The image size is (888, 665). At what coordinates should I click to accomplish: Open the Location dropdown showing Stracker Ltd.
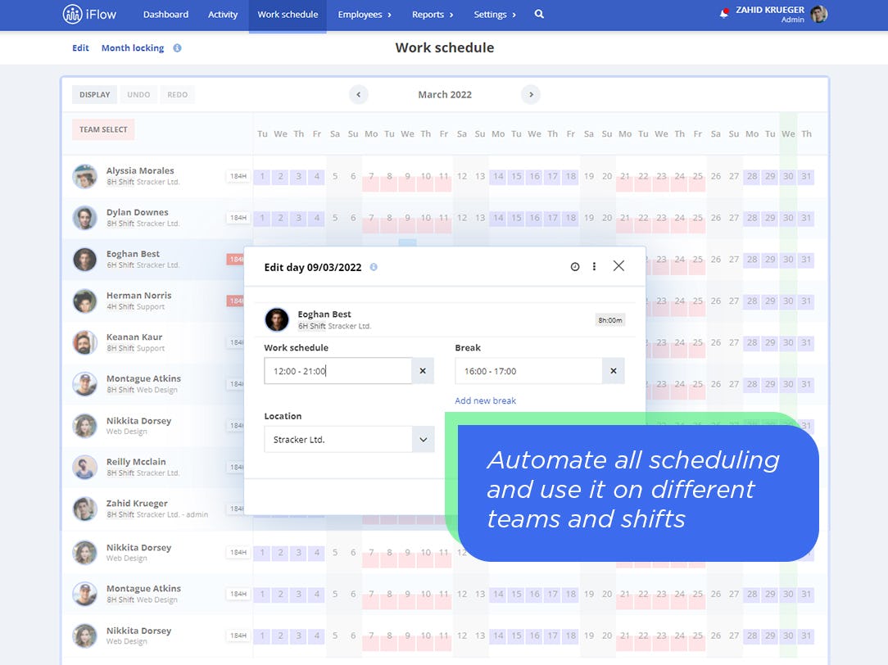coord(424,439)
